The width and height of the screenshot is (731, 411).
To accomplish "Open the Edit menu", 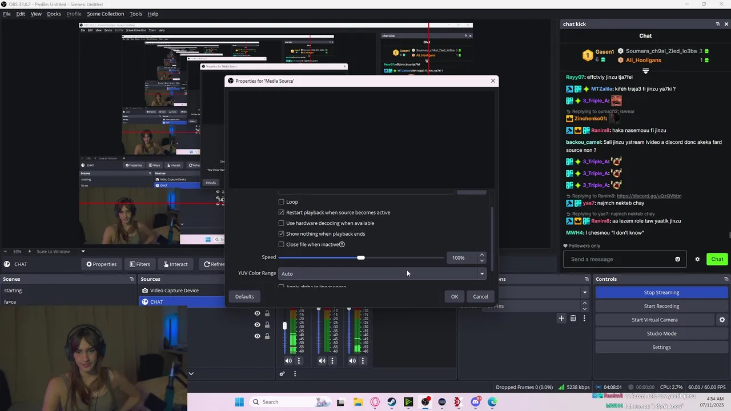I will [x=21, y=14].
